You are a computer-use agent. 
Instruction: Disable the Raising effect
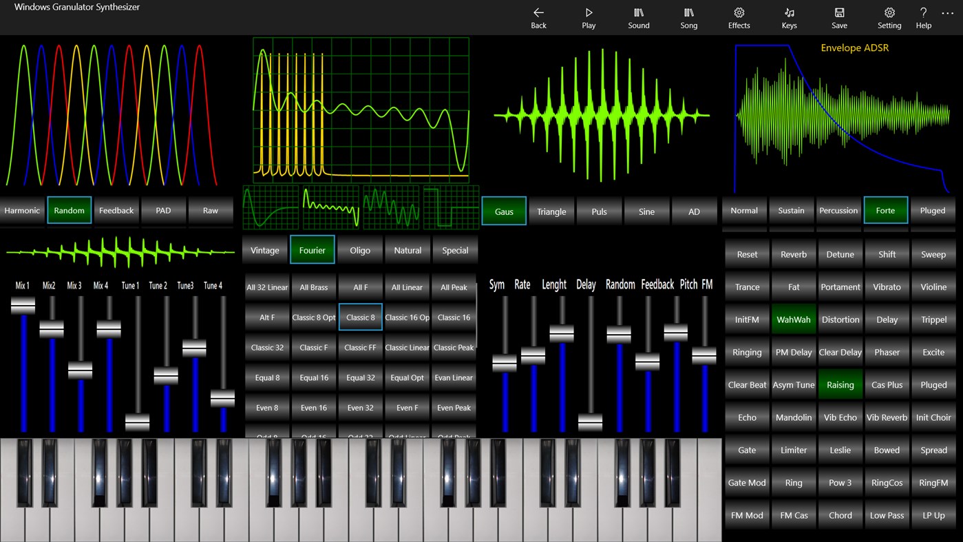click(840, 384)
